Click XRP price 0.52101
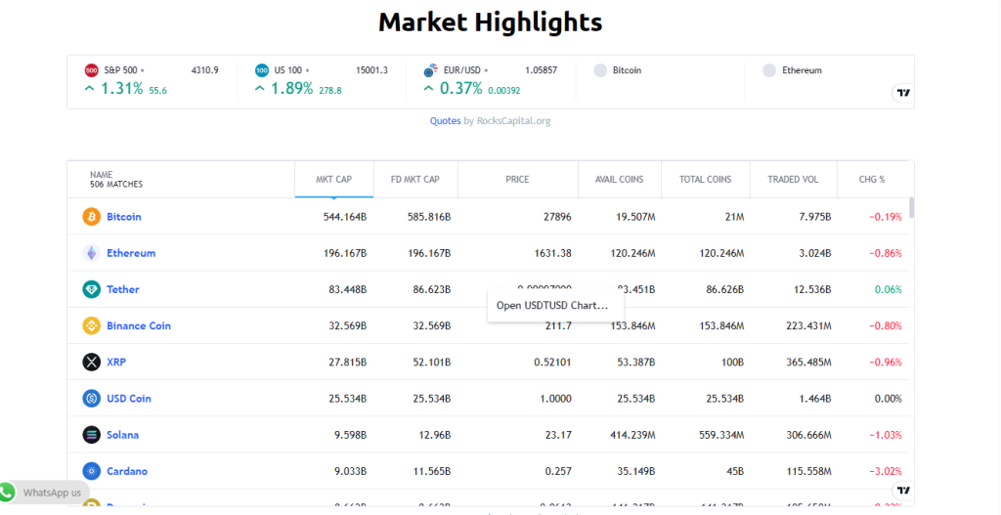The width and height of the screenshot is (1001, 515). click(553, 362)
